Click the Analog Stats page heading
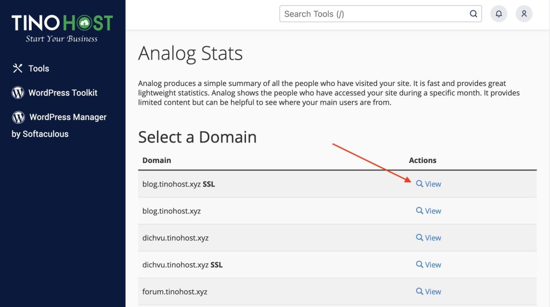This screenshot has height=307, width=550. coord(190,54)
